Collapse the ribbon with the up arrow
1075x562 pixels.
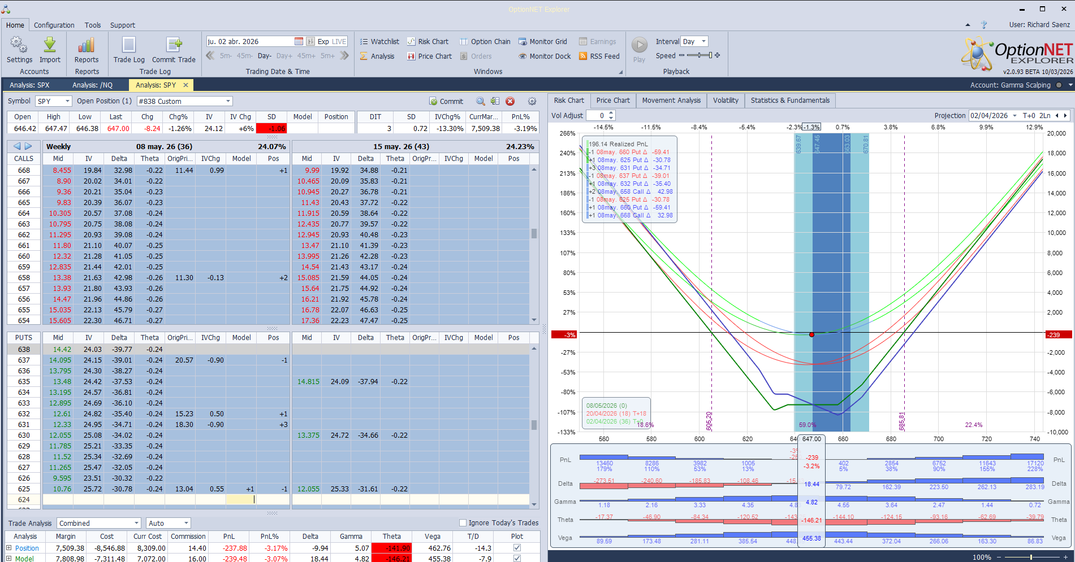[968, 25]
